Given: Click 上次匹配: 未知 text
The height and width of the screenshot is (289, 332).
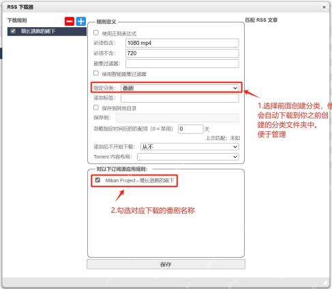Looking at the screenshot, I should (222, 138).
